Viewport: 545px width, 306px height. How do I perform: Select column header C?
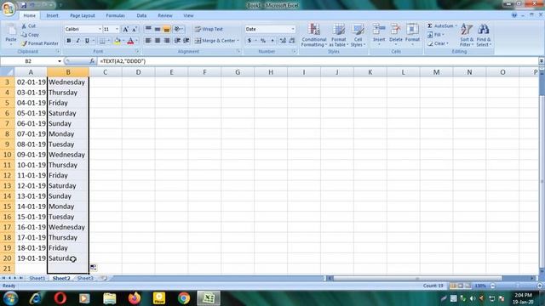point(105,72)
